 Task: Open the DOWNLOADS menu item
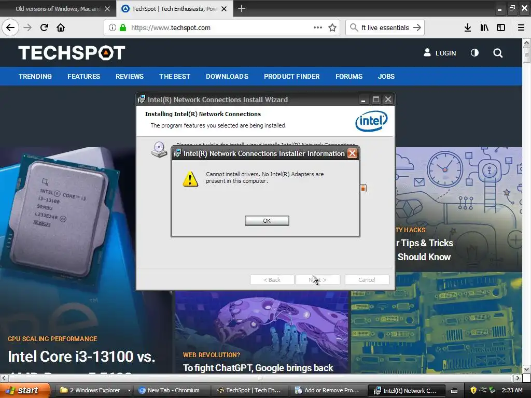point(227,77)
